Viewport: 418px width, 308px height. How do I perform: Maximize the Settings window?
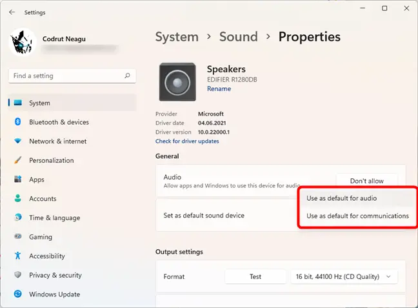pyautogui.click(x=384, y=8)
